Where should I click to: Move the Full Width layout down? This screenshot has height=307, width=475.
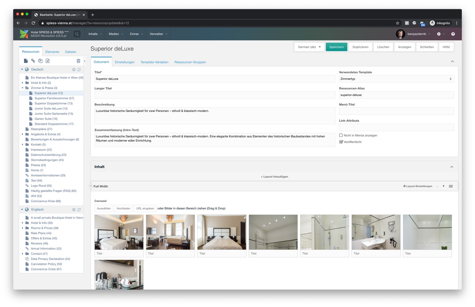443,186
